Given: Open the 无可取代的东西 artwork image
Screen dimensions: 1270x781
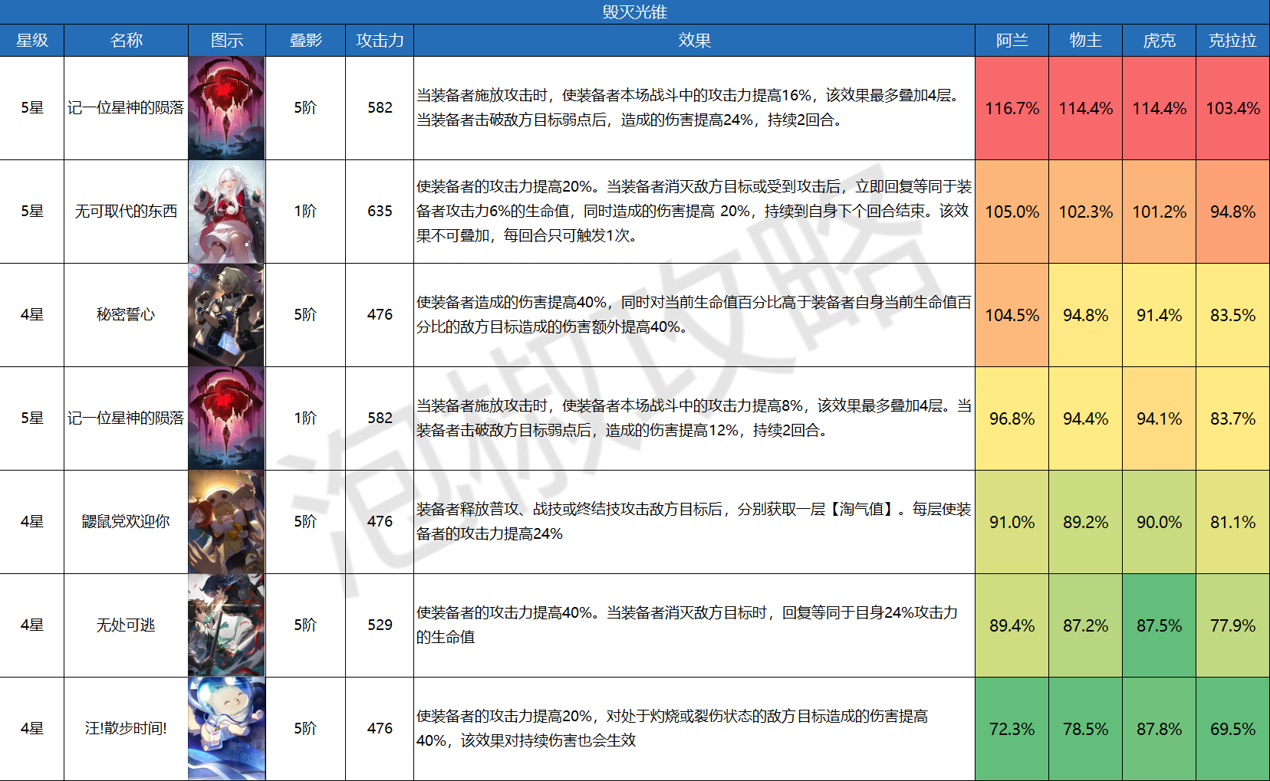Looking at the screenshot, I should pos(226,212).
